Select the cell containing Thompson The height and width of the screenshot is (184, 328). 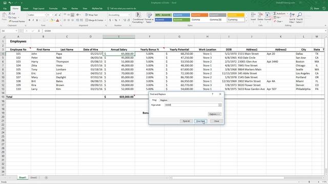[67, 61]
